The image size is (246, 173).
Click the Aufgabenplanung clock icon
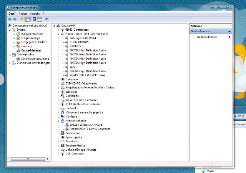coord(18,34)
